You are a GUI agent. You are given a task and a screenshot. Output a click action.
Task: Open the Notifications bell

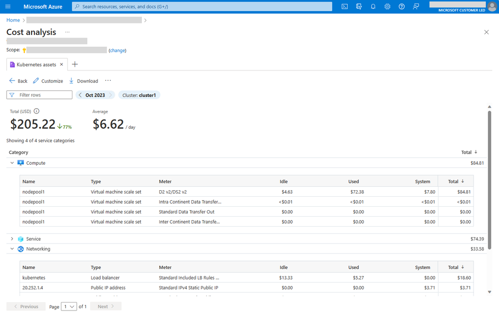pos(373,6)
